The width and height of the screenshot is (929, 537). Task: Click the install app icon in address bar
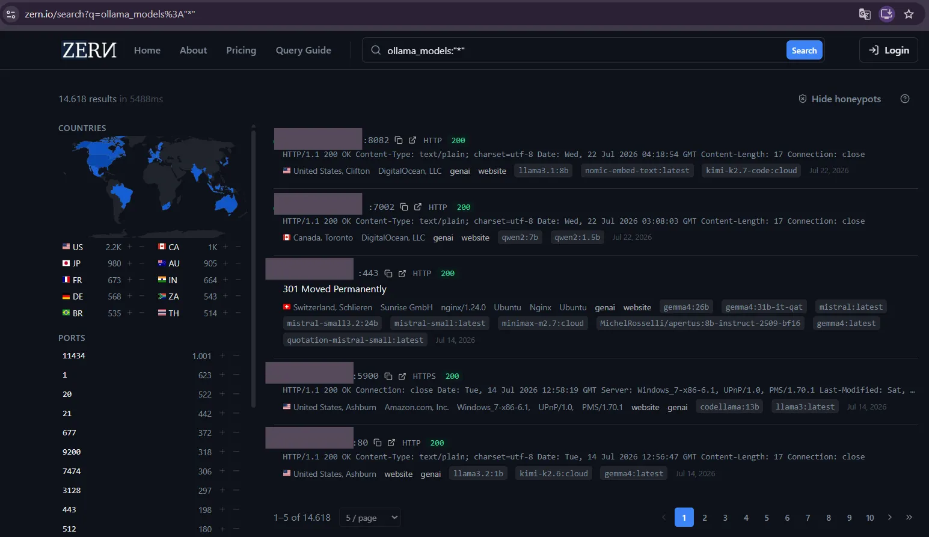886,14
